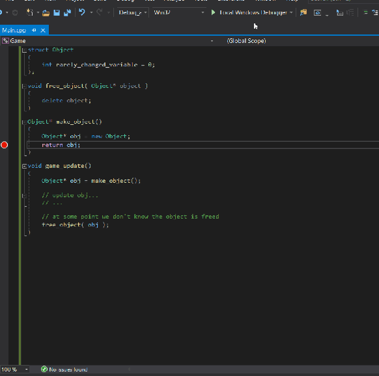The height and width of the screenshot is (376, 379).
Task: Collapse the make_object function
Action: 24,122
